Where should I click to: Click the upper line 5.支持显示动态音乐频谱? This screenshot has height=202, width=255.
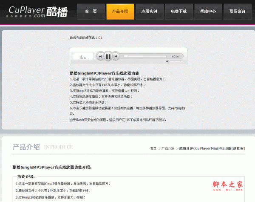pyautogui.click(x=88, y=102)
